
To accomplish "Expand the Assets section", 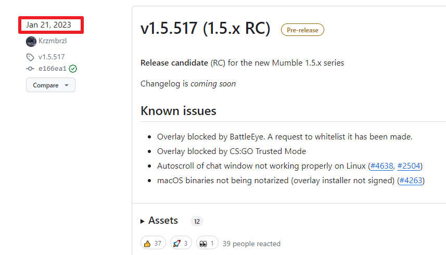I will tap(160, 221).
